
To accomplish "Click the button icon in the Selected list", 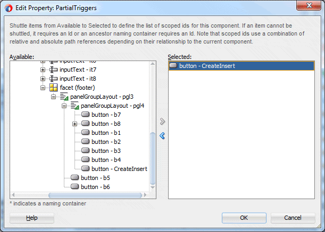I will pos(173,66).
